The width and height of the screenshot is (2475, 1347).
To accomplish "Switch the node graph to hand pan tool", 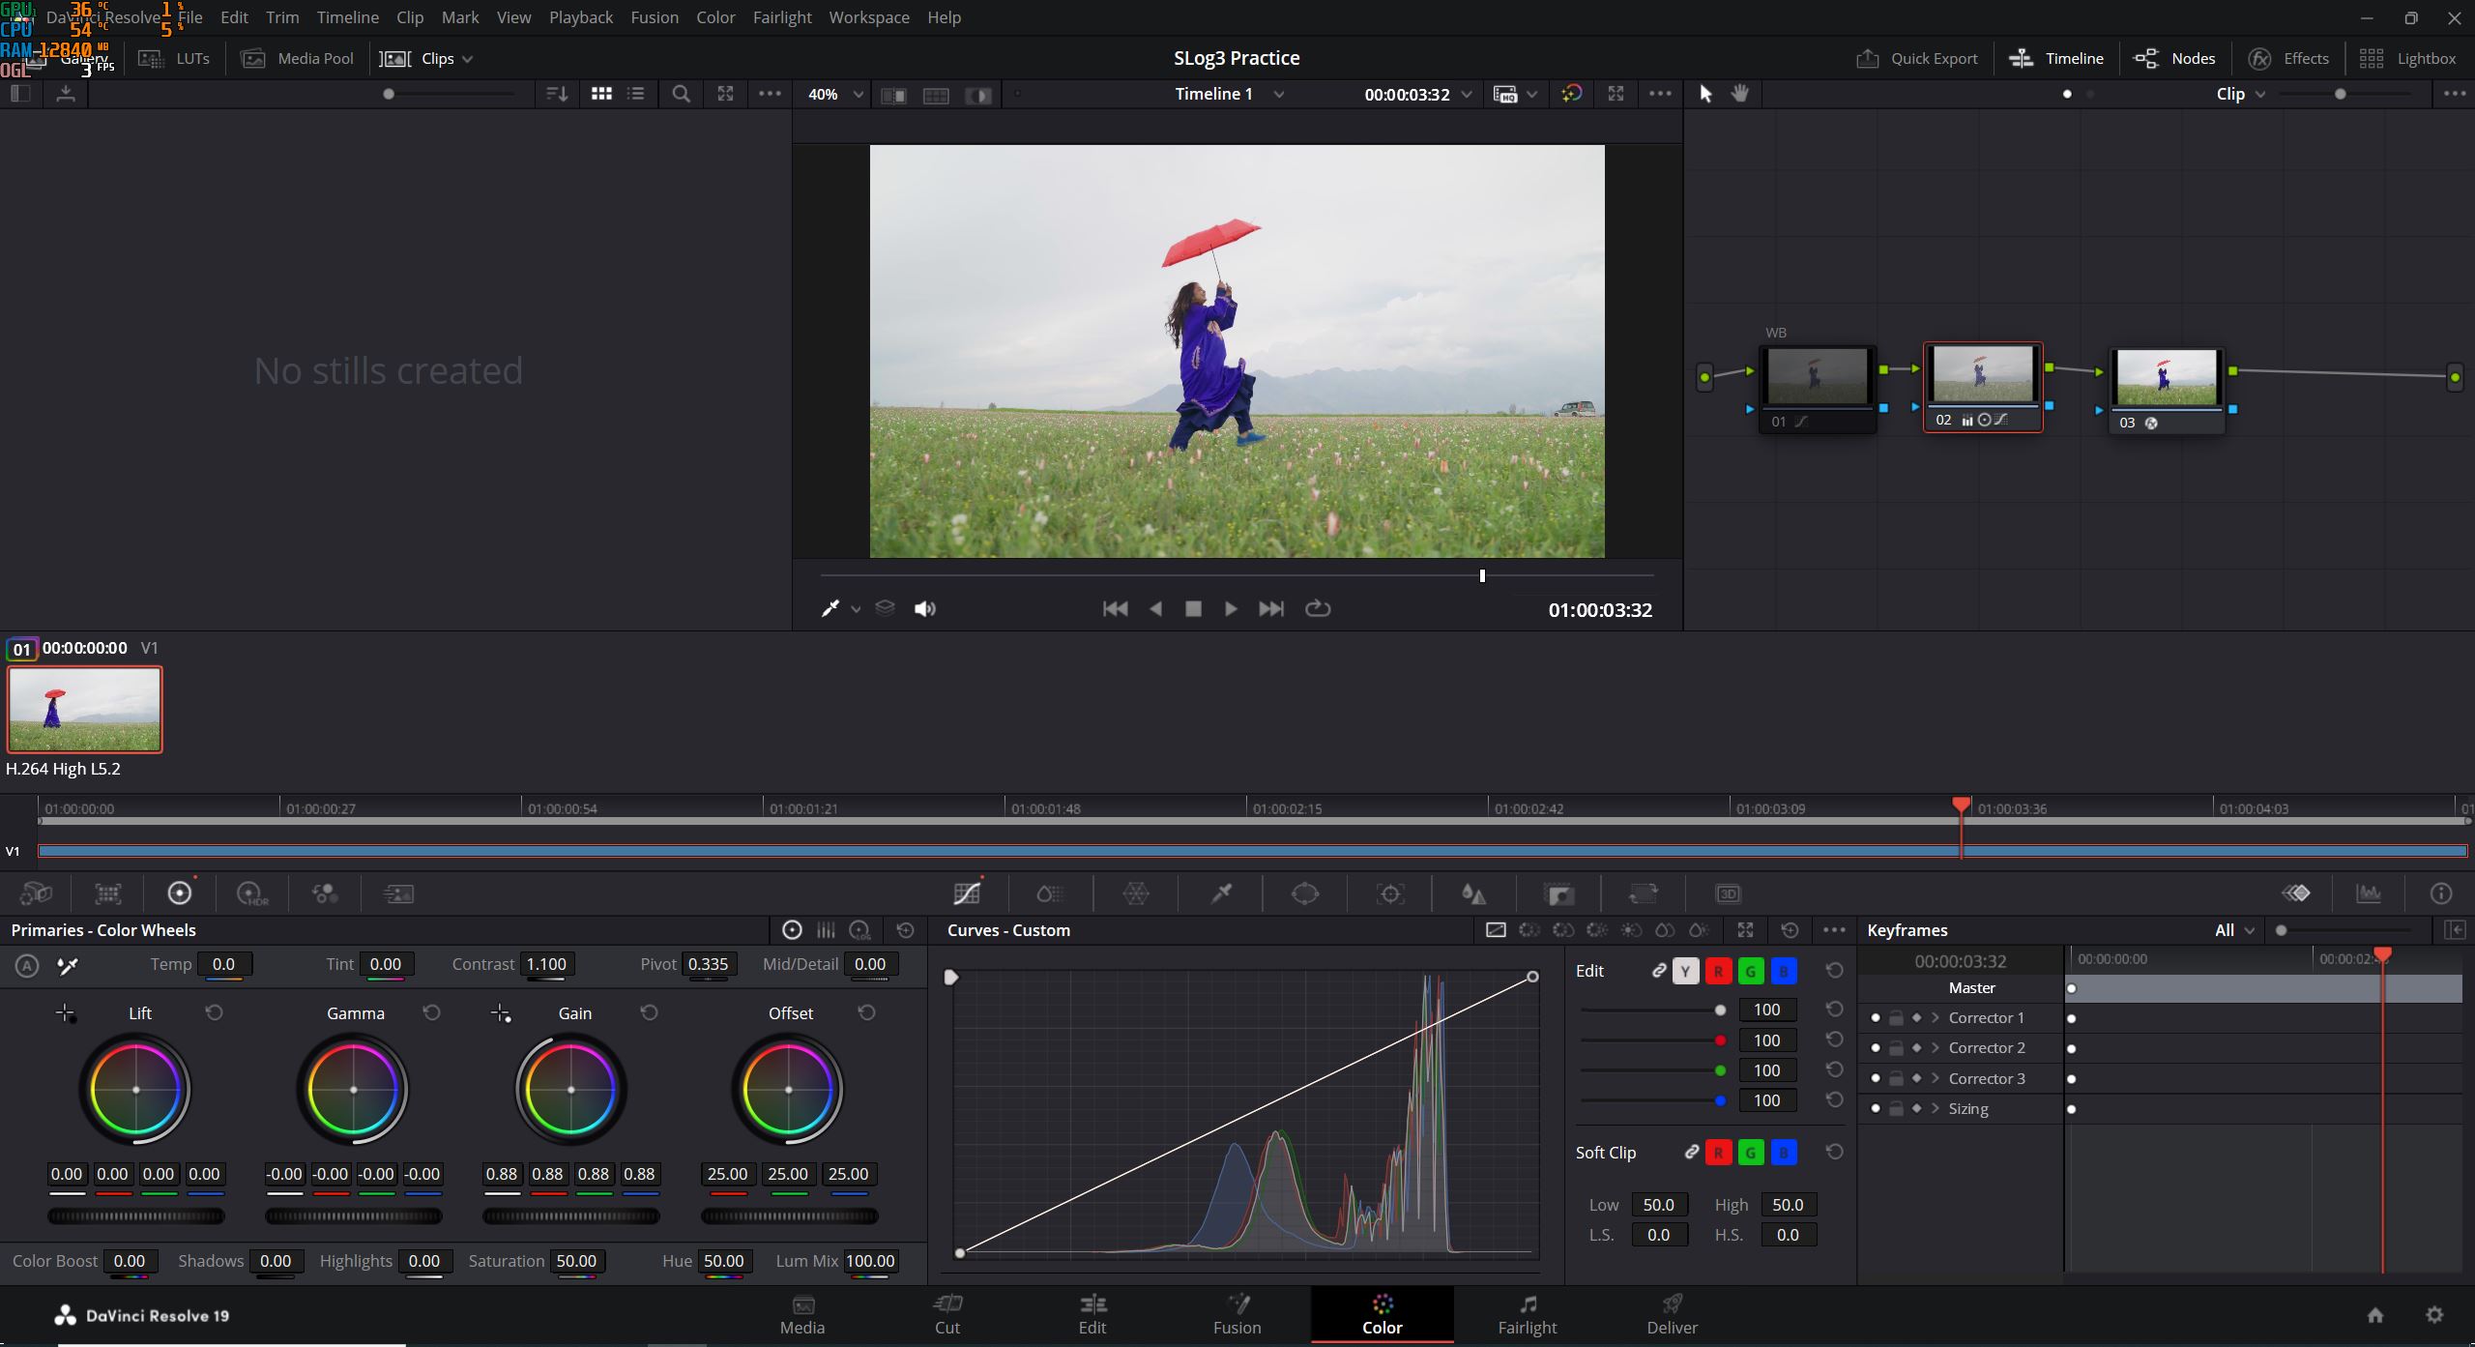I will (x=1740, y=94).
